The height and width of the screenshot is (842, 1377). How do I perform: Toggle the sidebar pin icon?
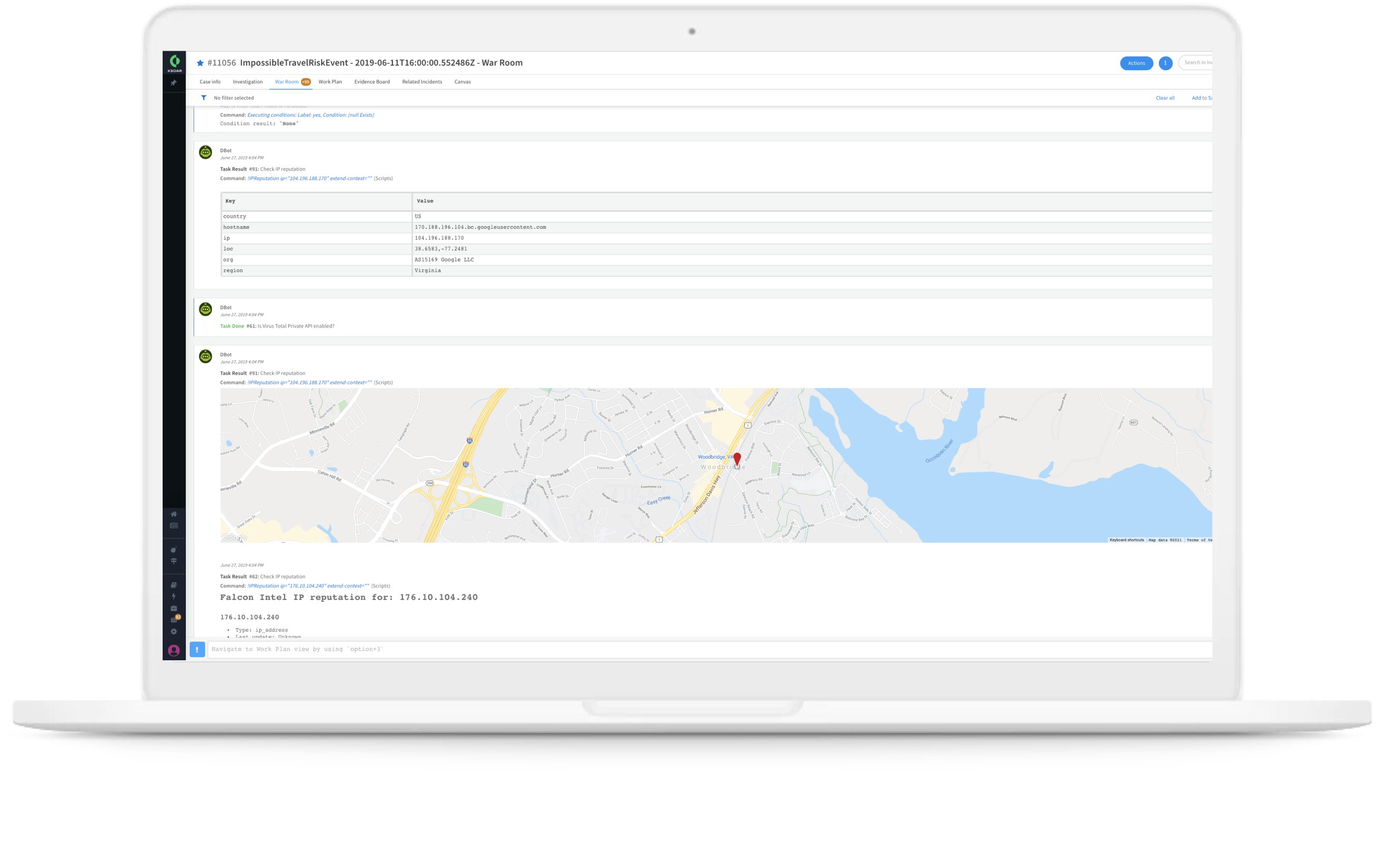point(174,83)
